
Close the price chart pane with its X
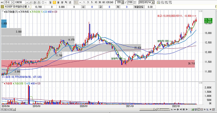point(201,11)
